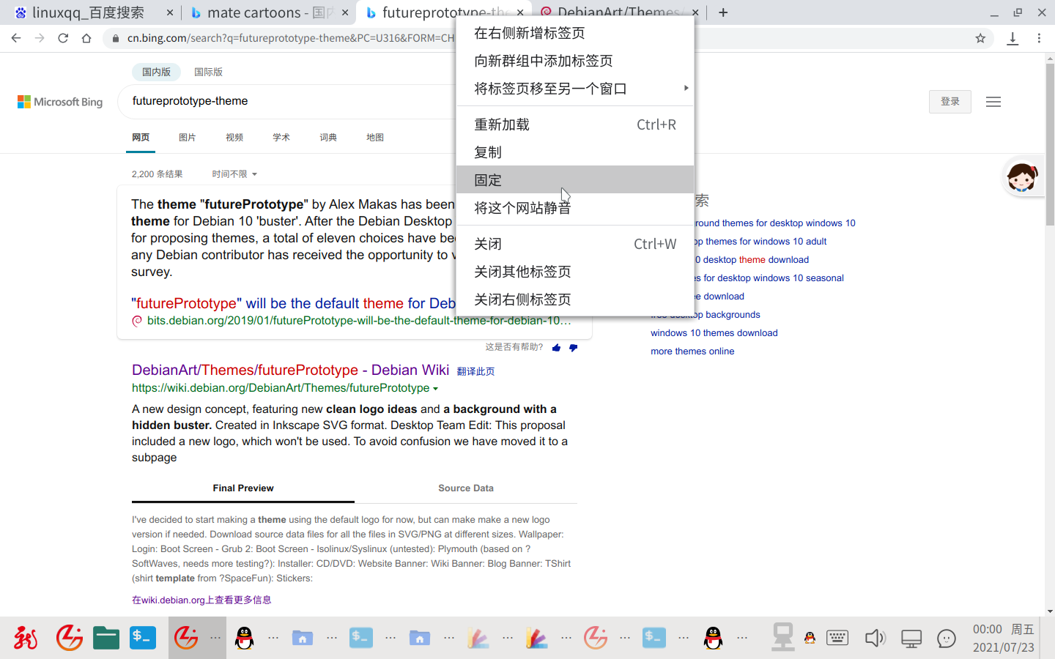Image resolution: width=1055 pixels, height=659 pixels.
Task: Choose 关闭其他标签页
Action: click(575, 272)
